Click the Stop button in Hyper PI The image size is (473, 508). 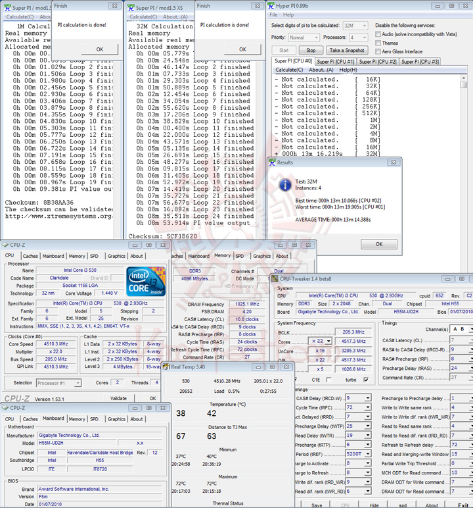pos(311,50)
